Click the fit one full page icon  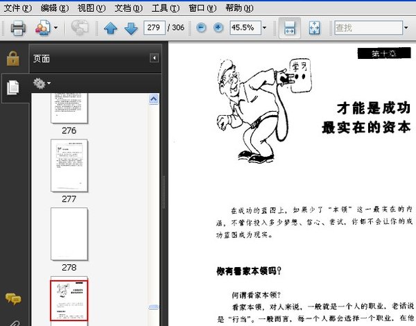point(314,28)
